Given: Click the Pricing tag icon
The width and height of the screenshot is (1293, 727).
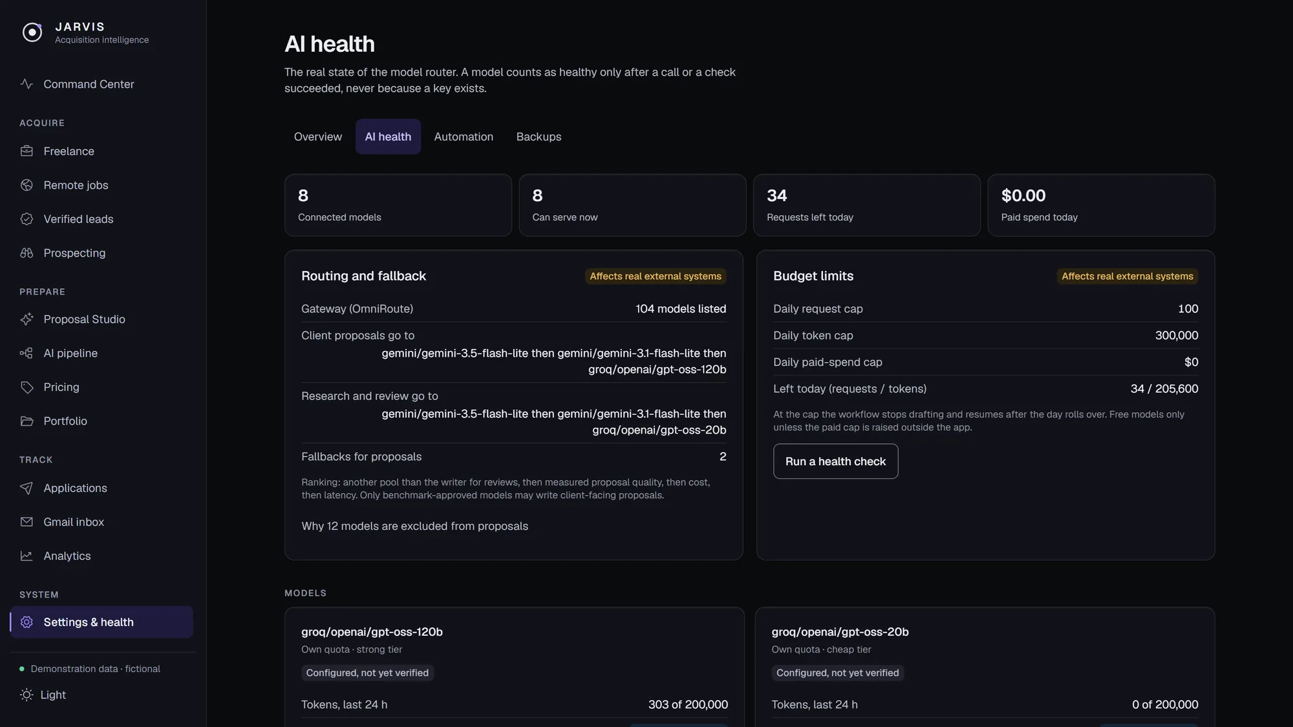Looking at the screenshot, I should pyautogui.click(x=27, y=387).
